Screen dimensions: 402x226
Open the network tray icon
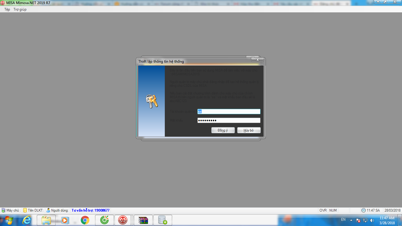365,220
